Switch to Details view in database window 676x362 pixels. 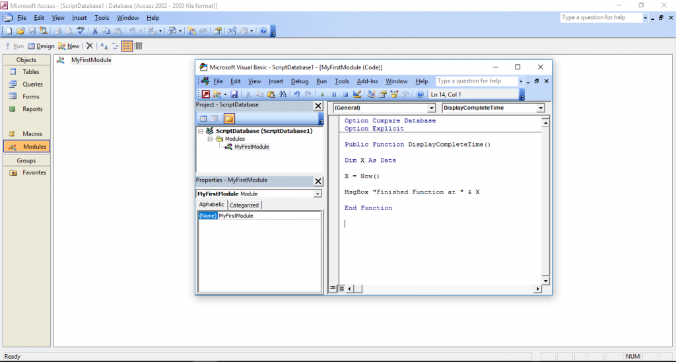(139, 46)
